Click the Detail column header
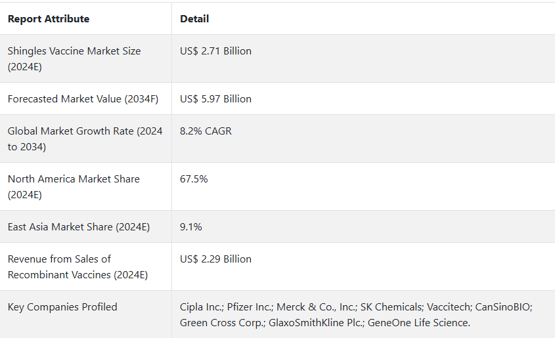 (x=194, y=19)
